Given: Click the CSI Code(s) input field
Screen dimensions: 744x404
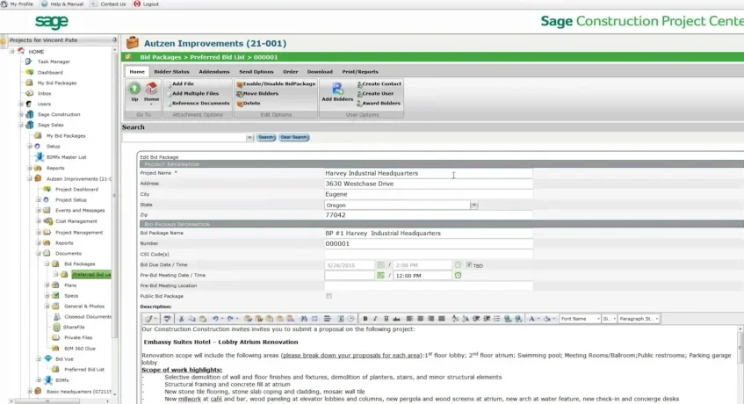Looking at the screenshot, I should (429, 254).
